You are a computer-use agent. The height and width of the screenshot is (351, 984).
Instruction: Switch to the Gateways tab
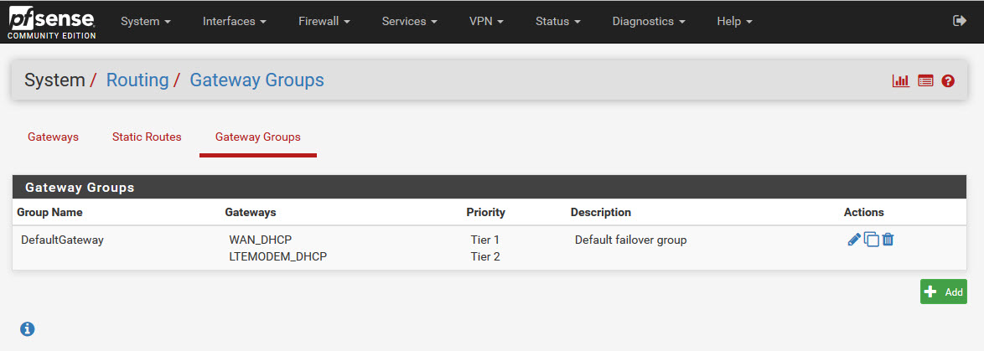(x=53, y=137)
